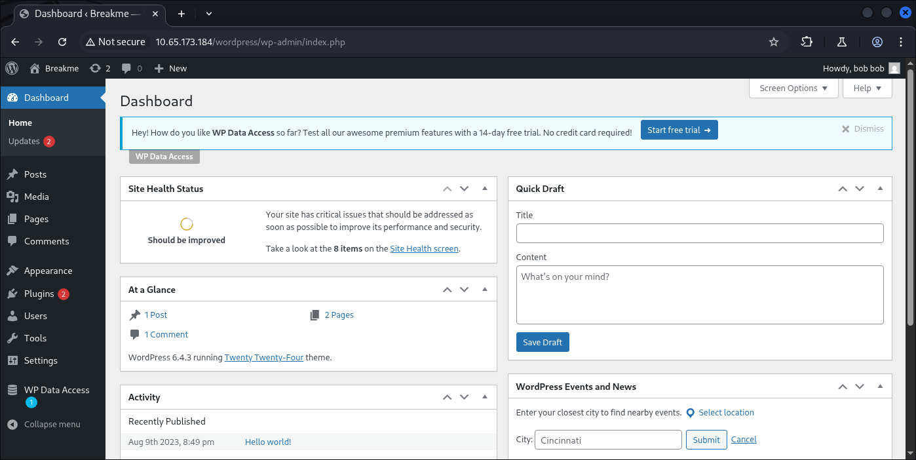Toggle Quick Draft panel triangle

pyautogui.click(x=880, y=189)
